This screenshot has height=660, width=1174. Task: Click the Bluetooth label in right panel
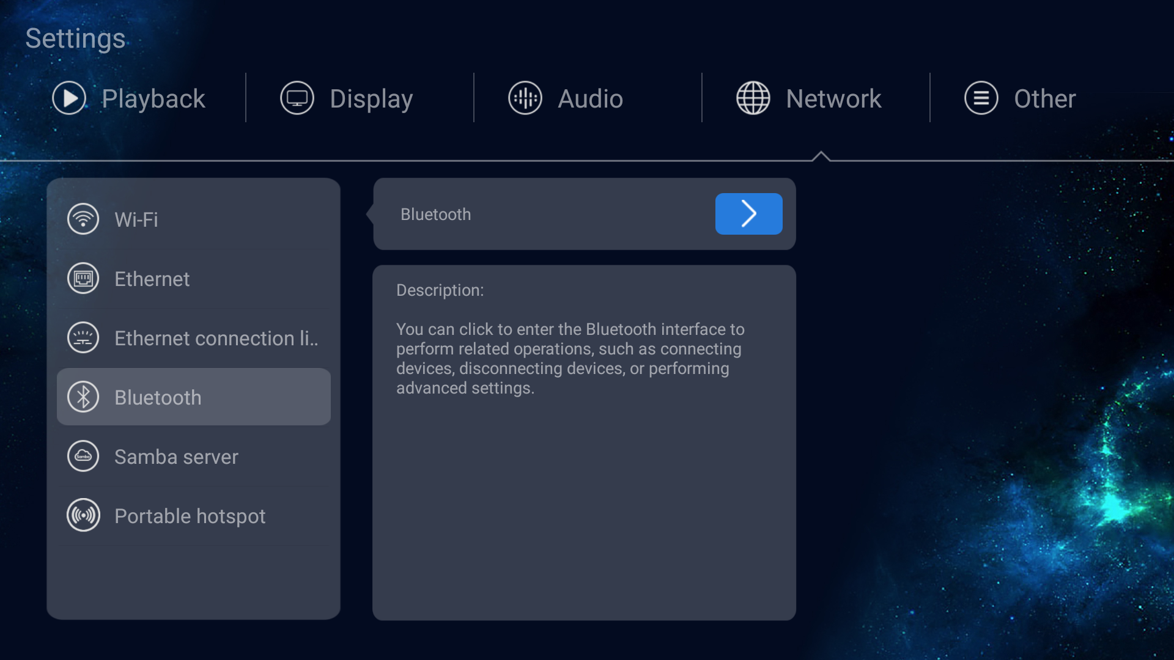point(435,215)
